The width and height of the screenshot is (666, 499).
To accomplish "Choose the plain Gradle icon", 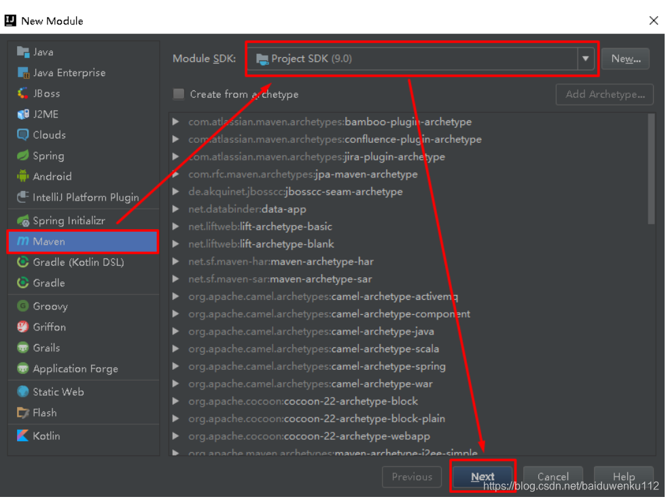I will (x=23, y=283).
